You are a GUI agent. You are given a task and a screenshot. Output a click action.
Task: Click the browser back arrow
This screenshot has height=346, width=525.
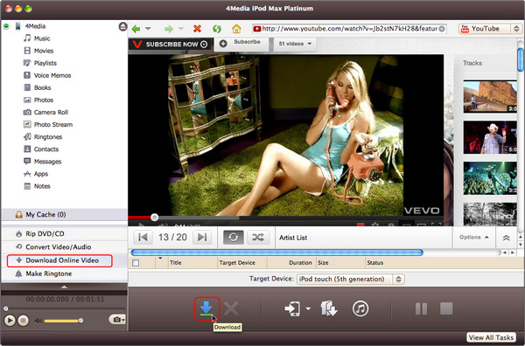[136, 29]
